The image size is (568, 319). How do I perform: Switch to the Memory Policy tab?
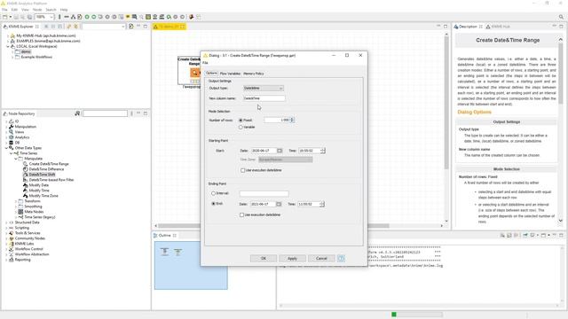254,74
